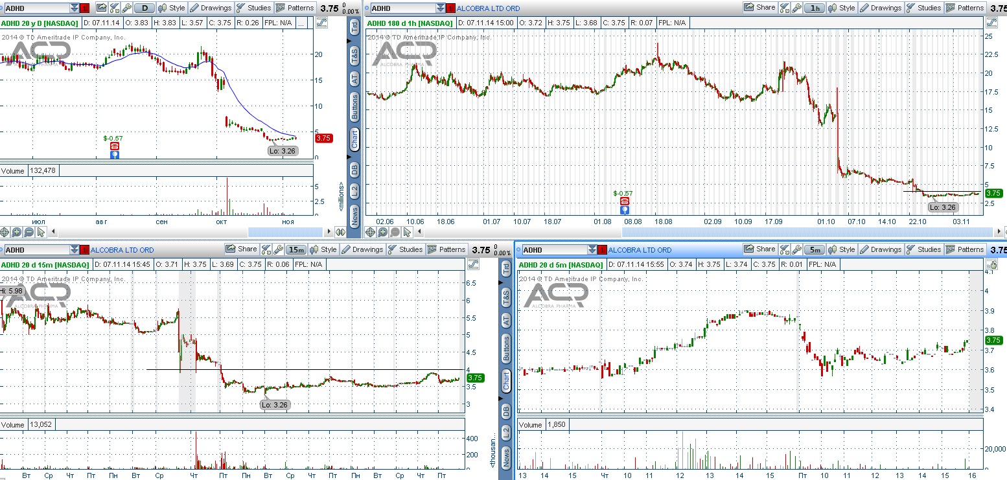1007x480 pixels.
Task: Click the earnings phone icon on the daily chart
Action: point(114,146)
